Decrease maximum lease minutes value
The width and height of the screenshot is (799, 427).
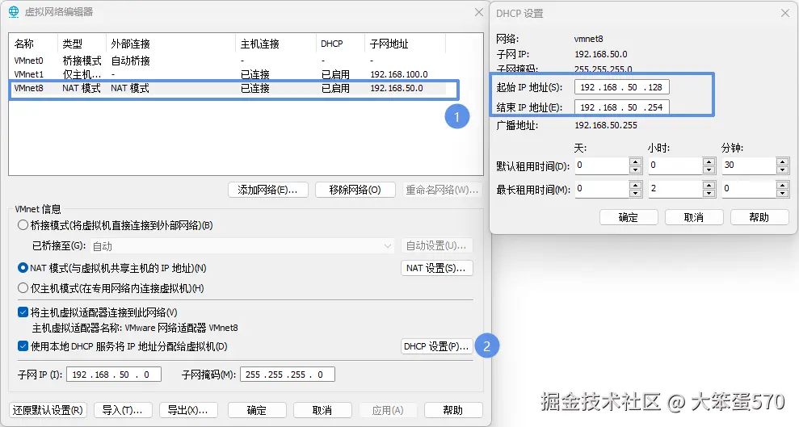(x=783, y=194)
